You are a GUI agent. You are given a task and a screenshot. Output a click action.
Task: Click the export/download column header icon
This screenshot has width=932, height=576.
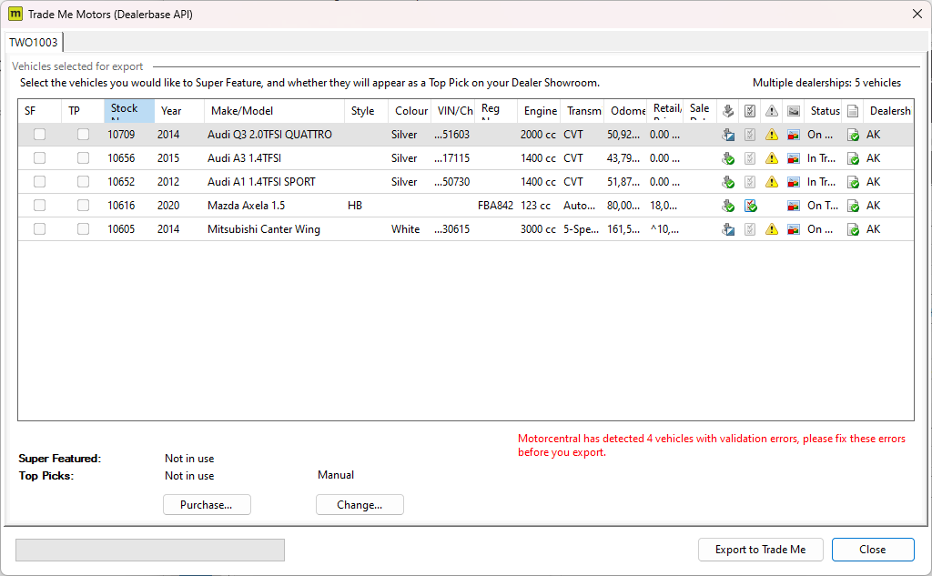click(x=728, y=111)
